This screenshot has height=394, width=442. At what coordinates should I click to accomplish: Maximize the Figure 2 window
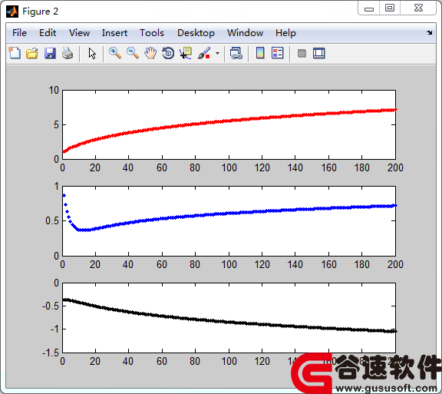pyautogui.click(x=390, y=8)
